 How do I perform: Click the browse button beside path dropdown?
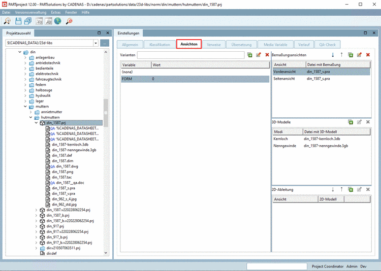pos(105,43)
